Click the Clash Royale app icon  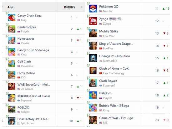93,83
